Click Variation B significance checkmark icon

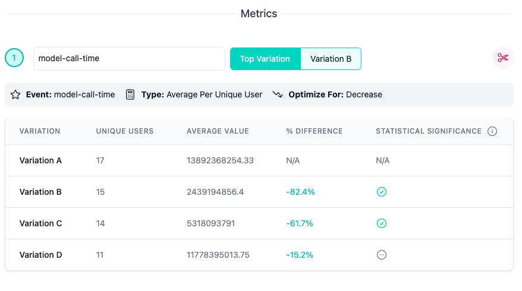382,192
